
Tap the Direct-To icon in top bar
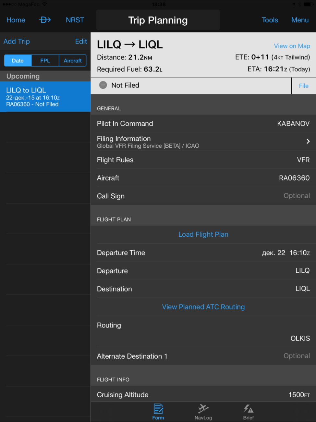click(x=45, y=20)
